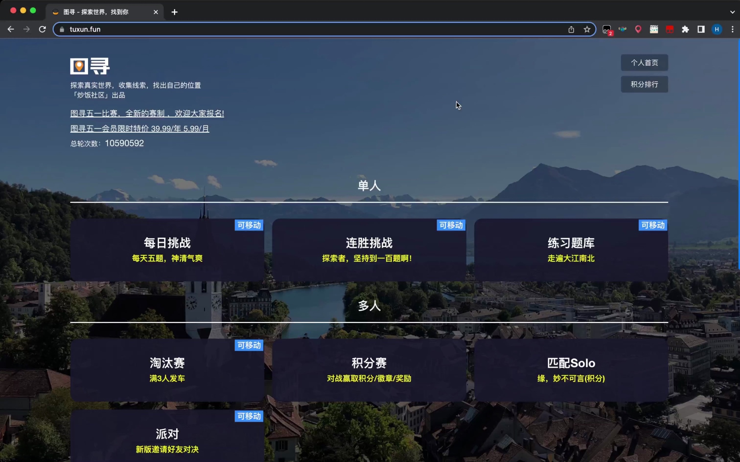Open a new browser tab
Image resolution: width=740 pixels, height=462 pixels.
coord(174,12)
